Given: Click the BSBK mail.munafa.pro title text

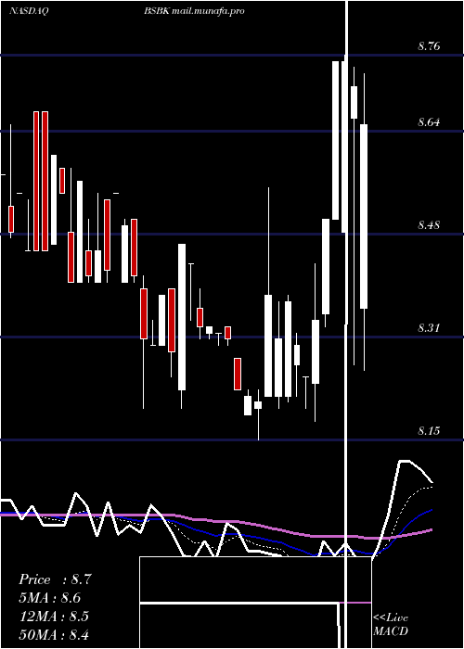Looking at the screenshot, I should (194, 11).
